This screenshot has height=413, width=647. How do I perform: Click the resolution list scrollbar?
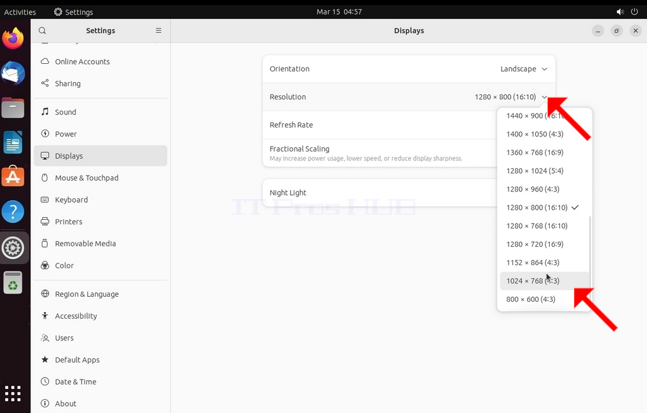(590, 251)
